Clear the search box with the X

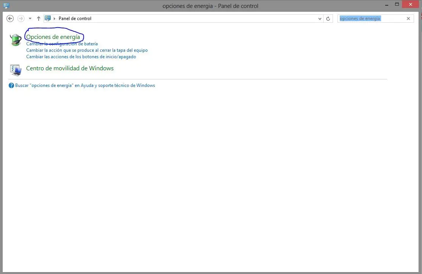click(408, 19)
